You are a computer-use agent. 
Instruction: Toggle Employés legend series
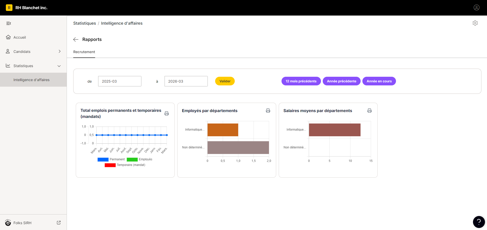[x=139, y=159]
